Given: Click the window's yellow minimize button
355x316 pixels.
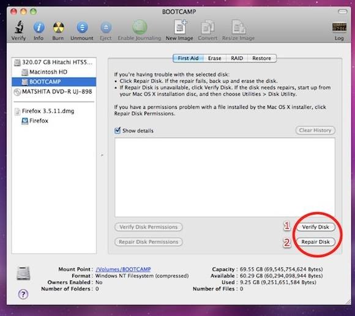Looking at the screenshot, I should click(23, 12).
